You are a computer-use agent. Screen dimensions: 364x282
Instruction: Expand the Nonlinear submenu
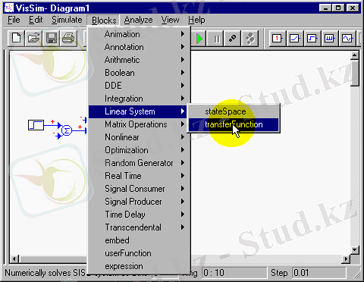(139, 137)
